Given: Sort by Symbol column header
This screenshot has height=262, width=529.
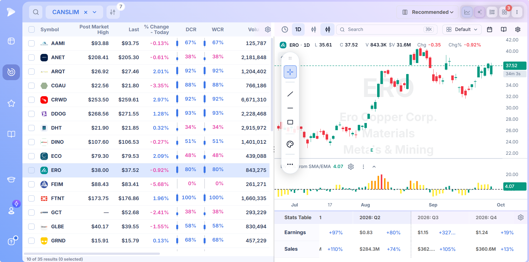Looking at the screenshot, I should pyautogui.click(x=50, y=30).
